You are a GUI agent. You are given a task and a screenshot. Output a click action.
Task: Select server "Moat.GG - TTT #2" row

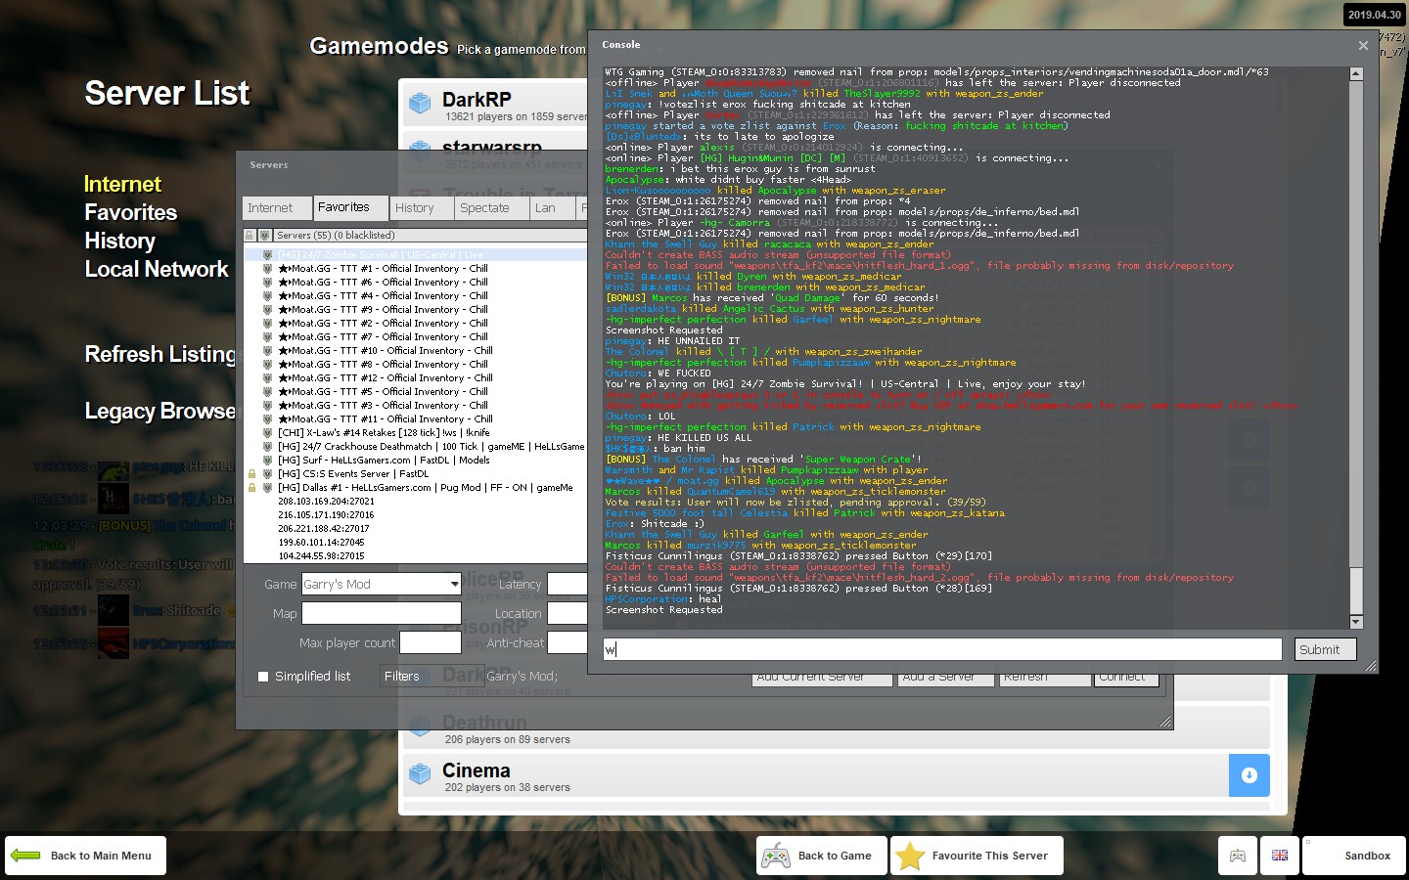[416, 324]
